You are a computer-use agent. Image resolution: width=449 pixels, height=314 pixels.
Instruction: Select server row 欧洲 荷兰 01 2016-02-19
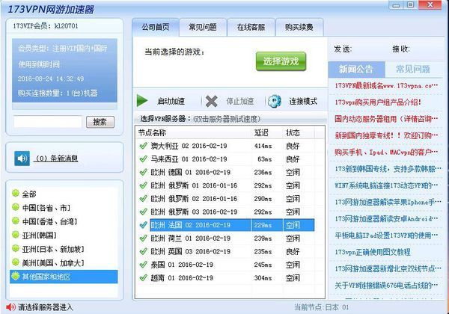click(225, 238)
